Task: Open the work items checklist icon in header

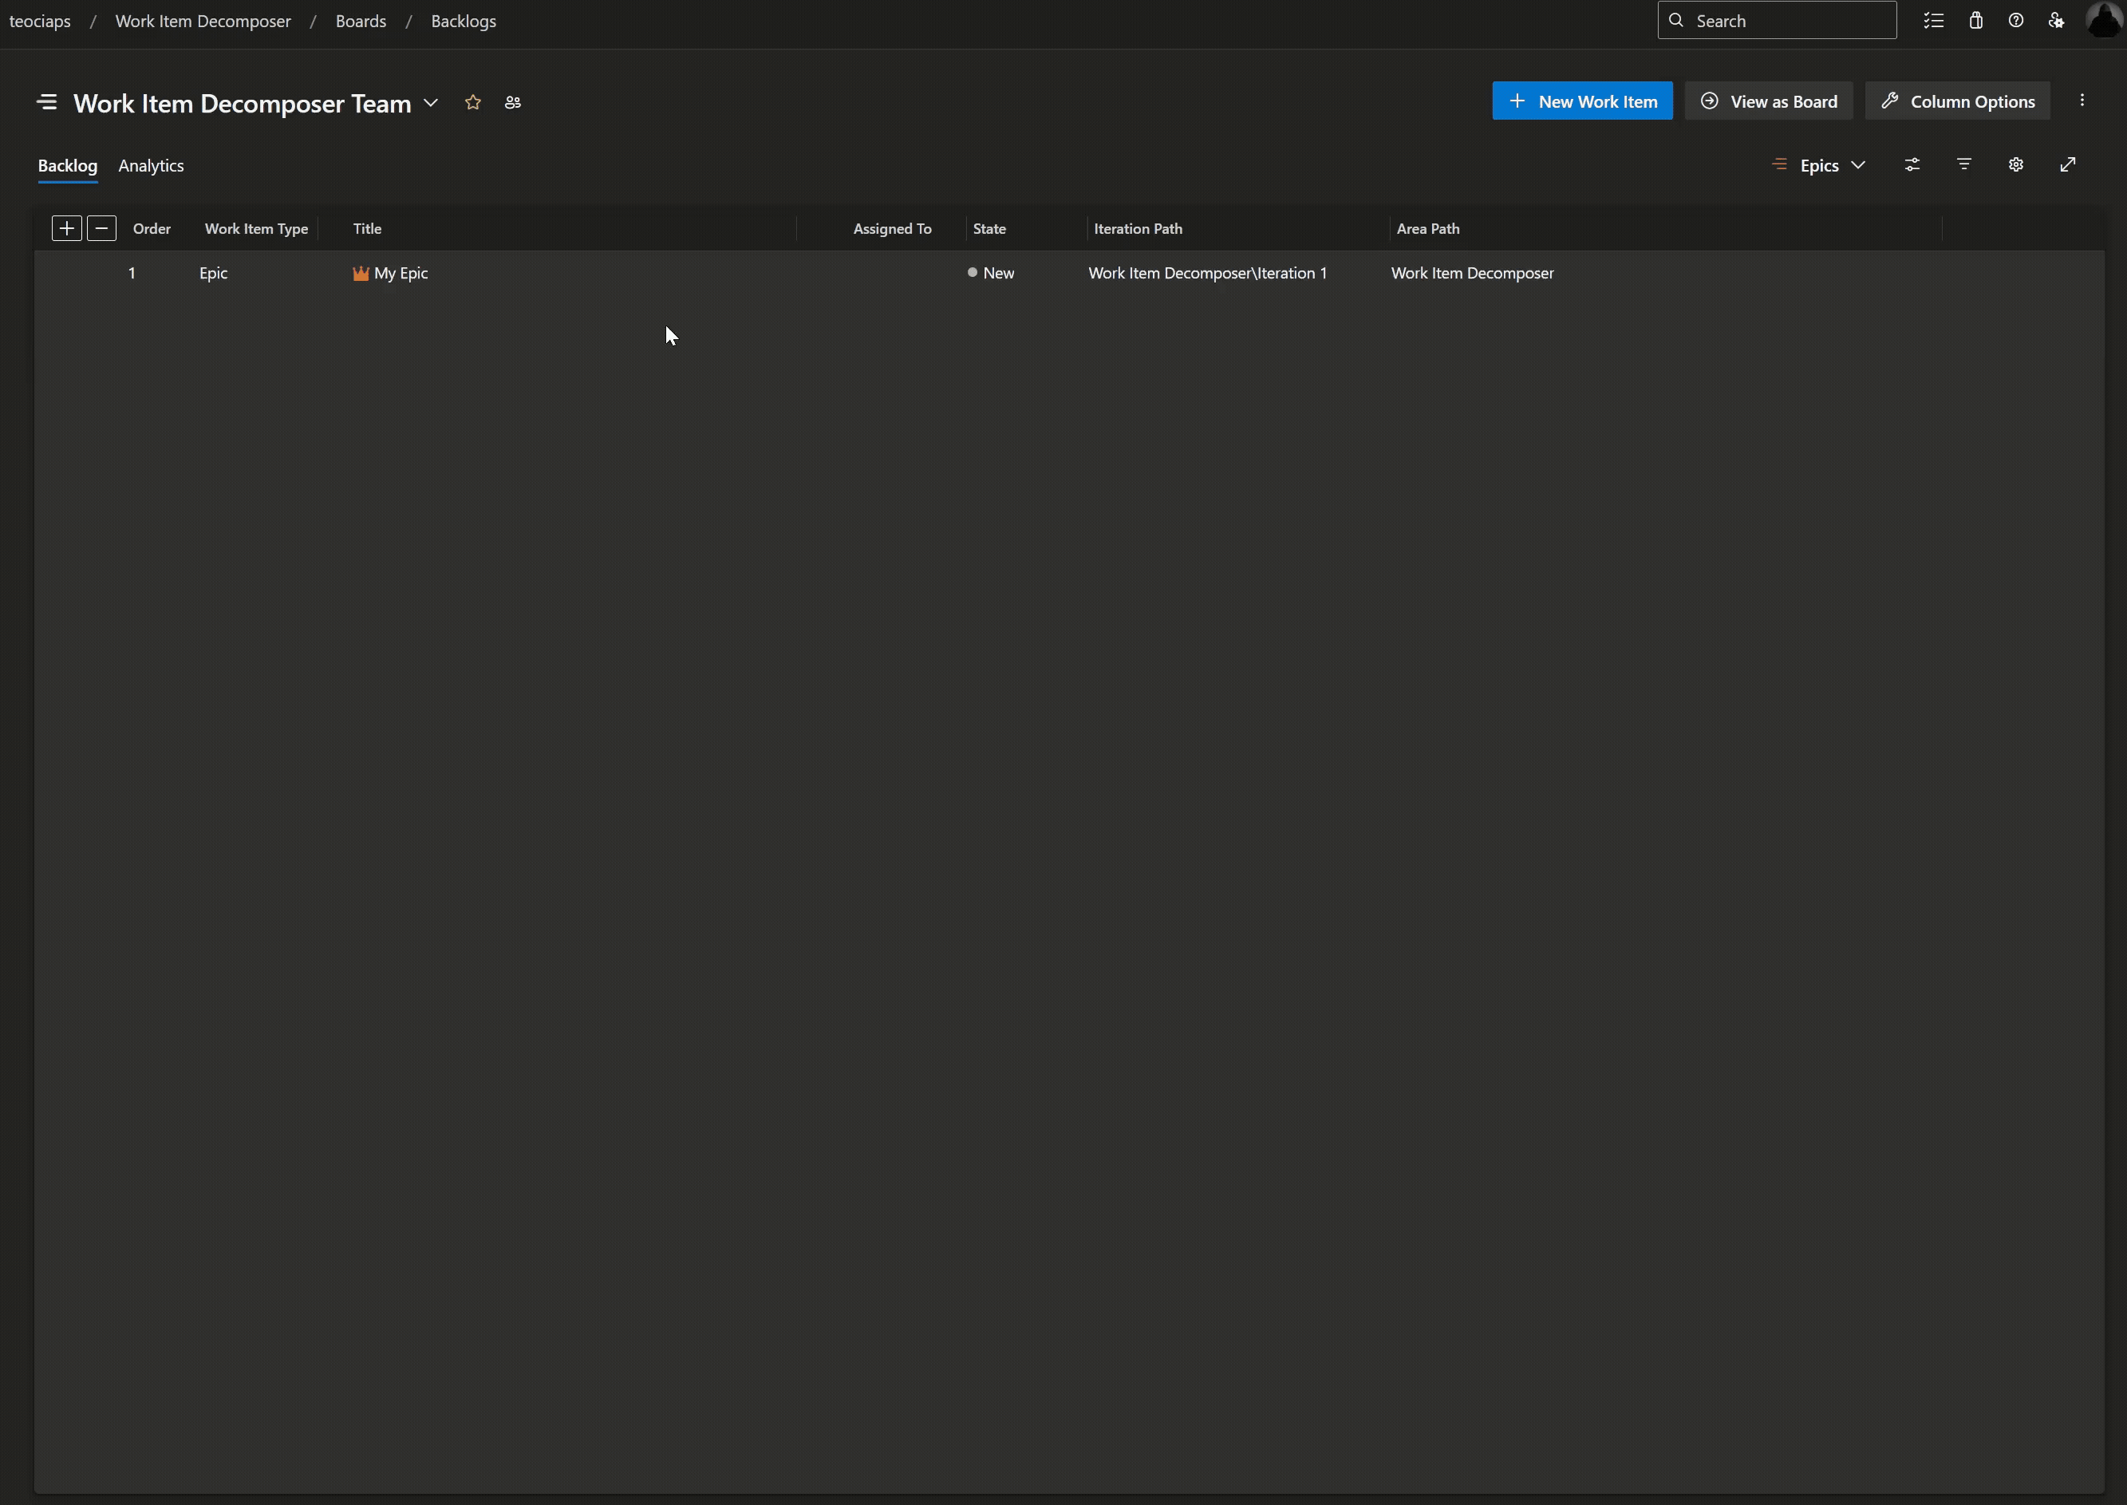Action: [x=1933, y=21]
